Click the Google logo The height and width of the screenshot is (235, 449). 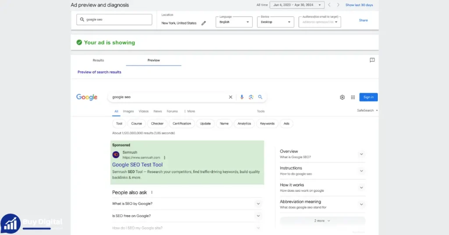[x=87, y=97]
